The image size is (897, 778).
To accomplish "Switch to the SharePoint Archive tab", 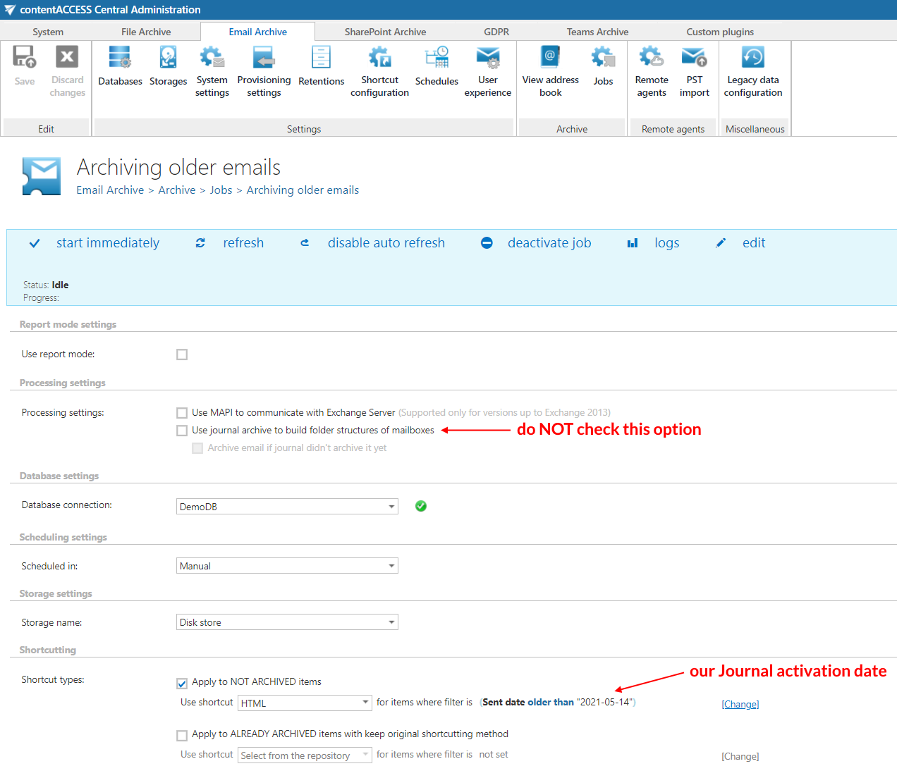I will point(385,32).
